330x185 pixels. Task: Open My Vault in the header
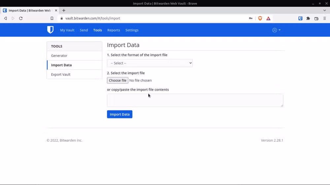pos(67,30)
